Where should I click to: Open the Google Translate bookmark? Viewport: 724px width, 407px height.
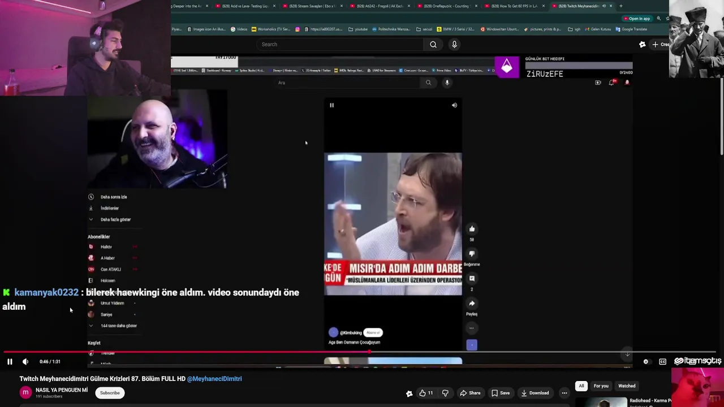(x=632, y=29)
